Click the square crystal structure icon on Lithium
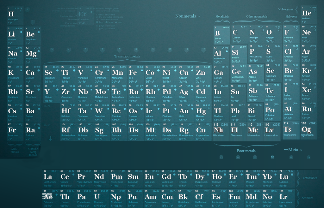This screenshot has width=324, height=208. point(21,32)
